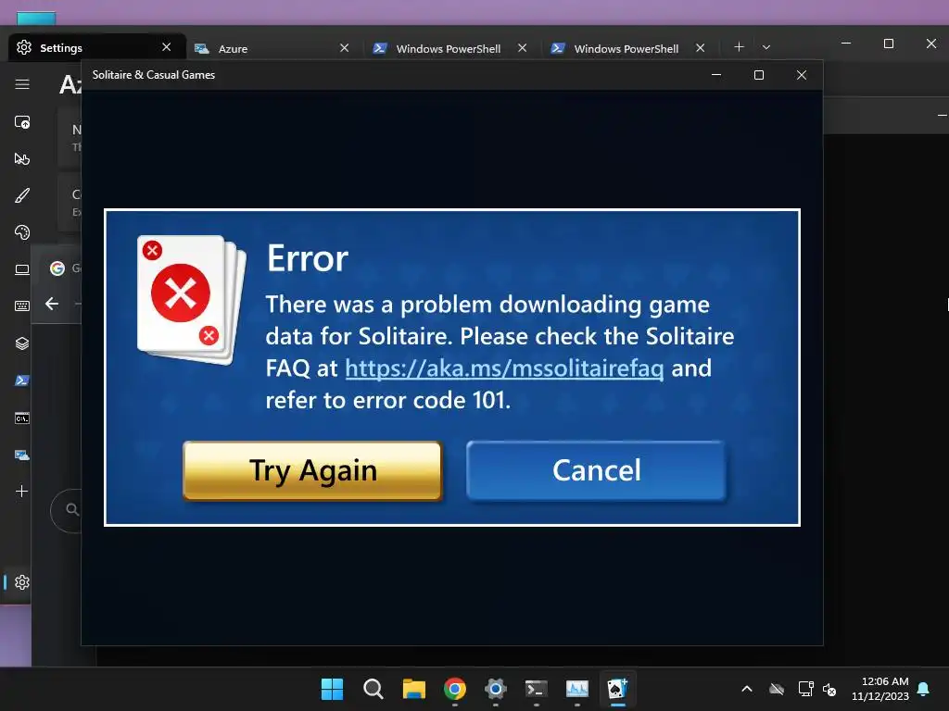Click the Google logo icon behind Solitaire

[x=57, y=268]
